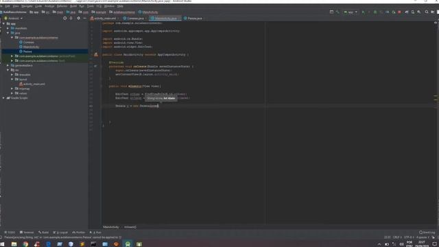The width and height of the screenshot is (439, 247).
Task: Run the app with the green play icon
Action: point(364,12)
